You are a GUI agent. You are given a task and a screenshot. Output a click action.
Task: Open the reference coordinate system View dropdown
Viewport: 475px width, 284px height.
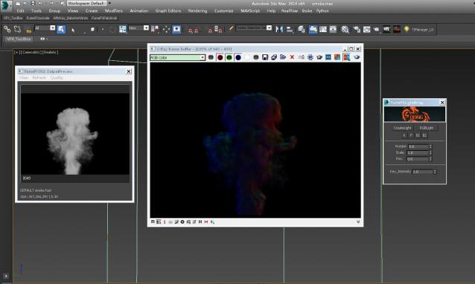(138, 28)
